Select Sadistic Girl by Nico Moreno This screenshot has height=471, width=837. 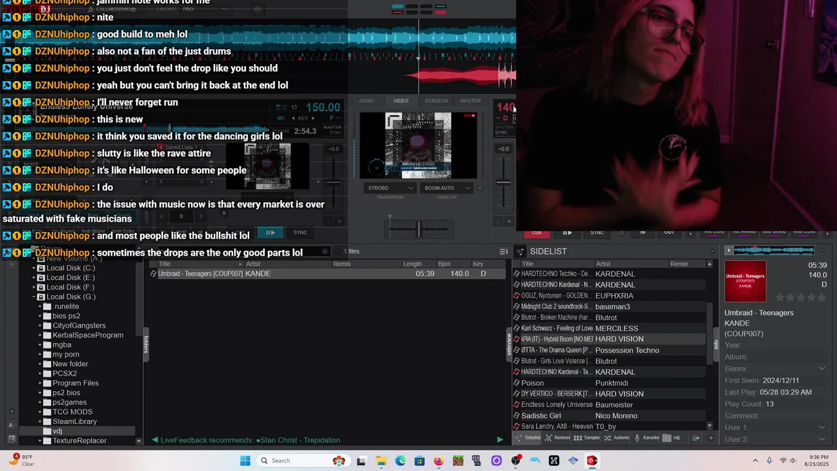tap(609, 415)
